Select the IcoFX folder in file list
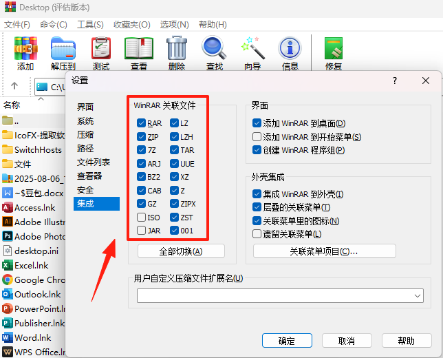This screenshot has height=358, width=443. coord(34,136)
